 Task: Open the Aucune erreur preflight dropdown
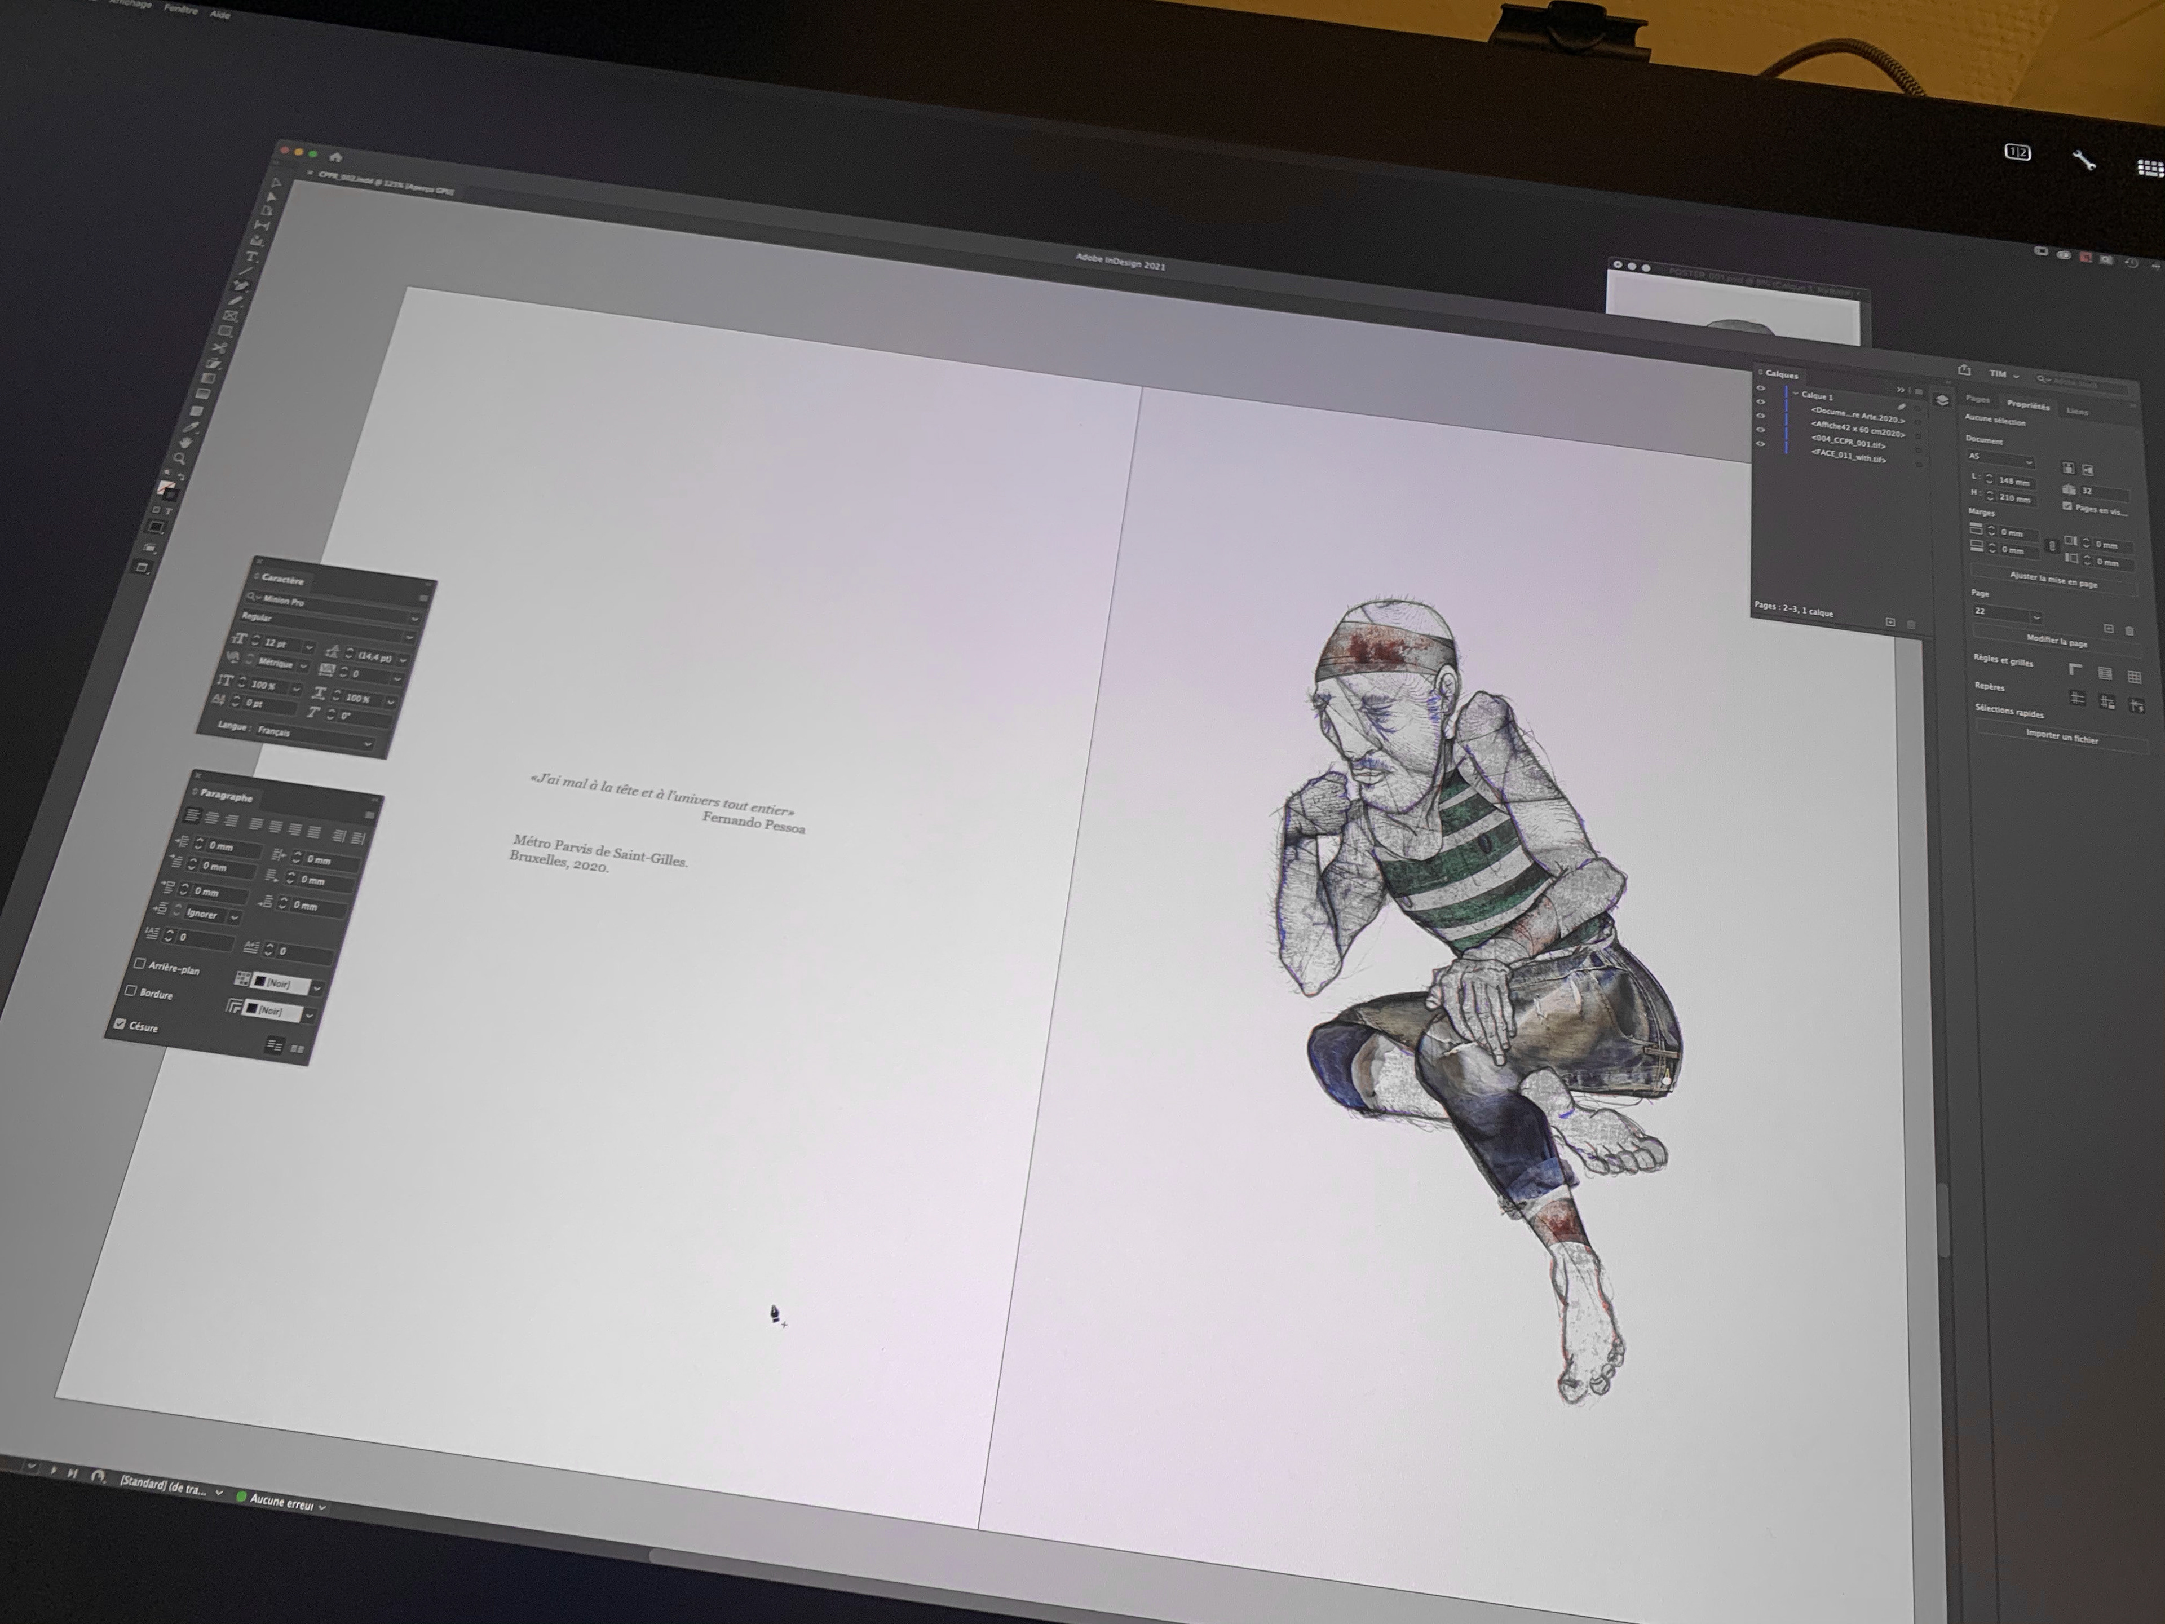click(282, 1501)
